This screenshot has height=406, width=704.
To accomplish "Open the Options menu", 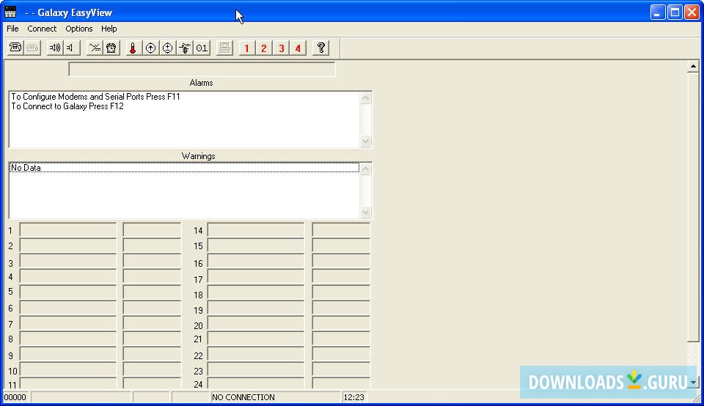I will click(x=79, y=29).
